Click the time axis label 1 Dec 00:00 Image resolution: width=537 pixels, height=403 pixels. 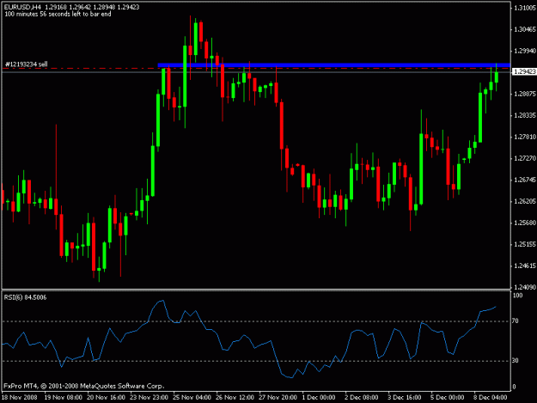(x=319, y=398)
